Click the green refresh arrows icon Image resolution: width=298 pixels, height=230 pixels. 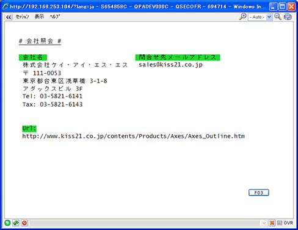pyautogui.click(x=16, y=223)
